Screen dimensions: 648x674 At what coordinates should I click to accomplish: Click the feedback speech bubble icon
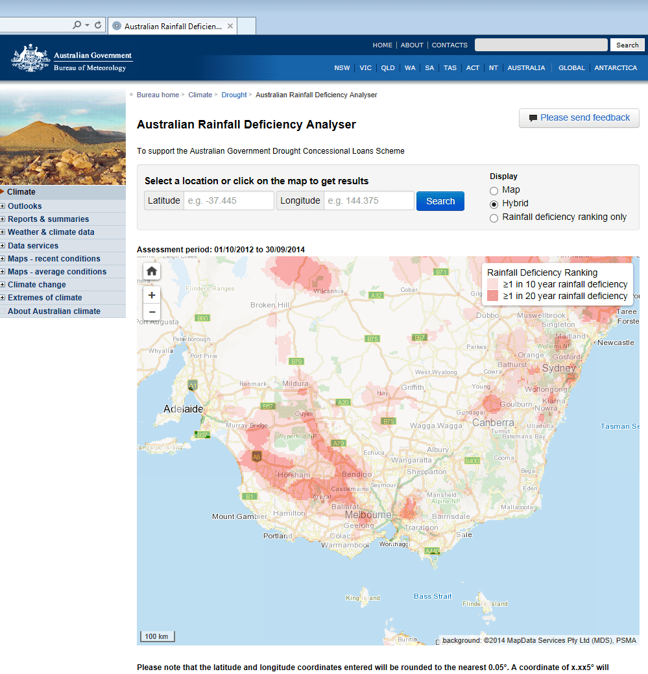click(x=533, y=118)
